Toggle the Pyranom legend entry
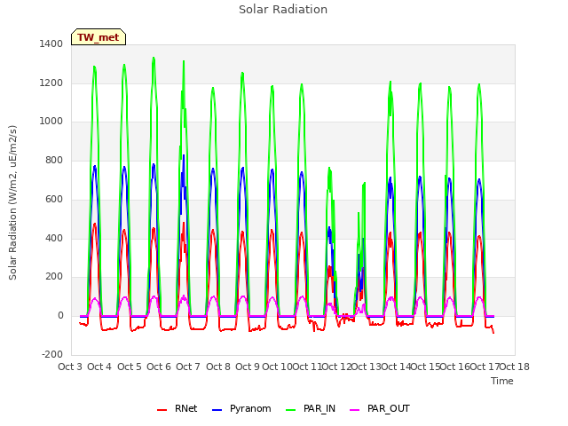The width and height of the screenshot is (568, 426). (241, 408)
